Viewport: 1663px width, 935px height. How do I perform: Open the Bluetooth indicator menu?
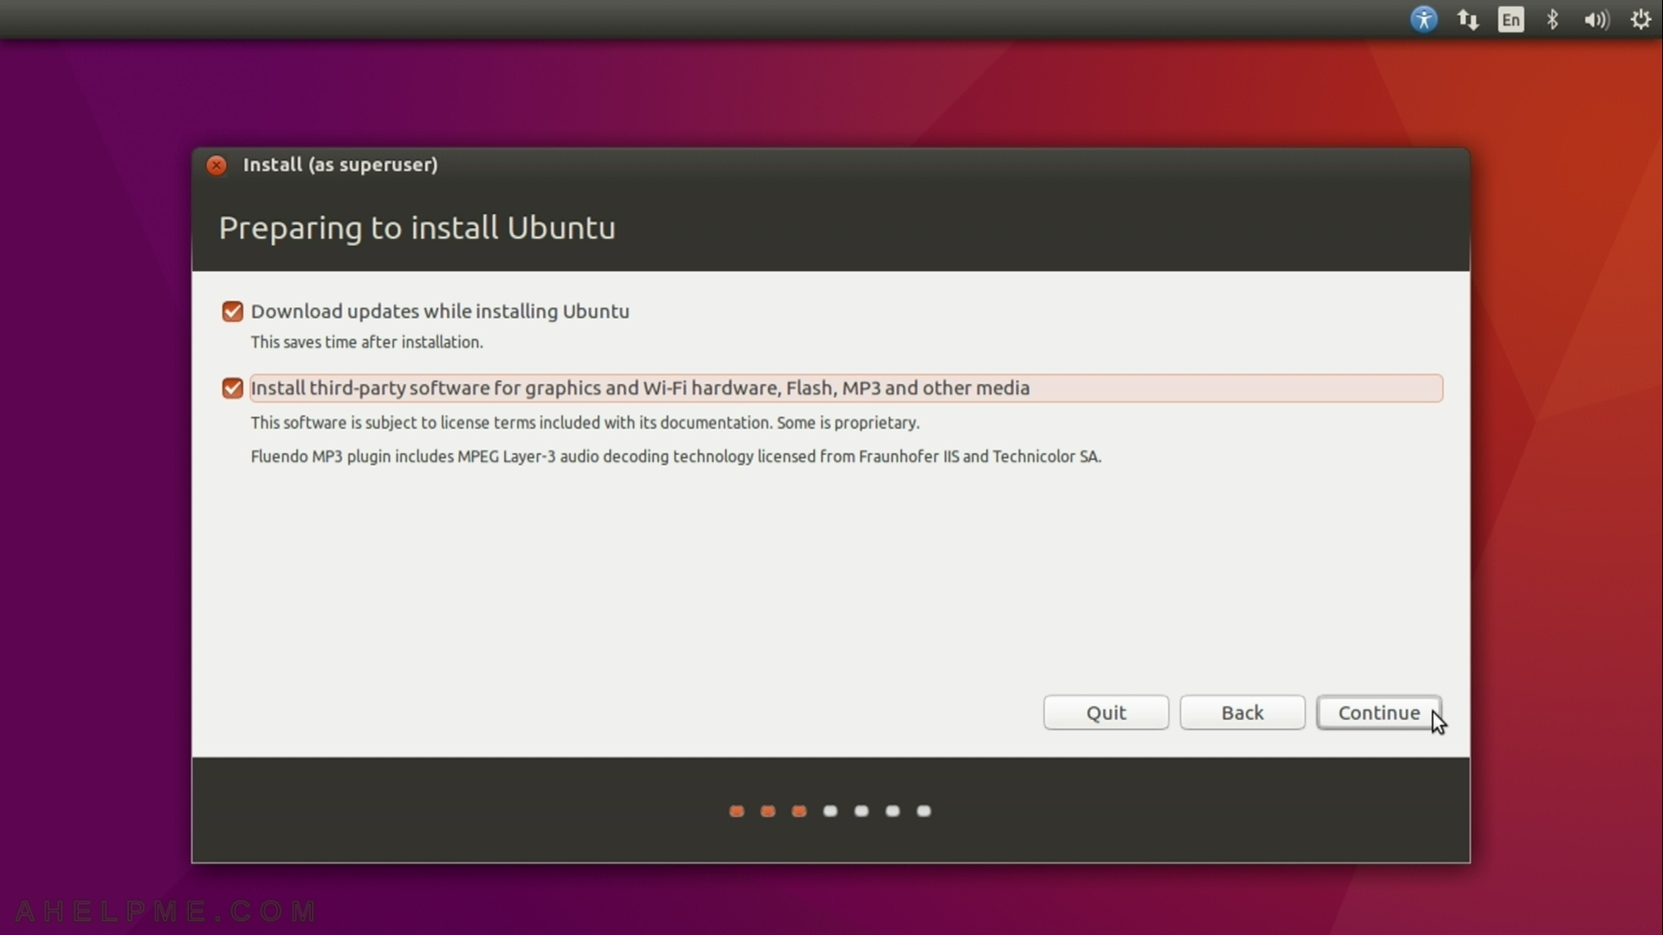pyautogui.click(x=1553, y=19)
